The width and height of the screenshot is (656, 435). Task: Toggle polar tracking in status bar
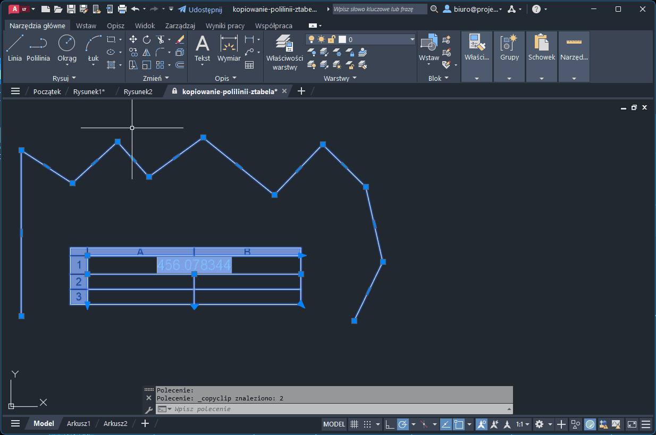403,424
